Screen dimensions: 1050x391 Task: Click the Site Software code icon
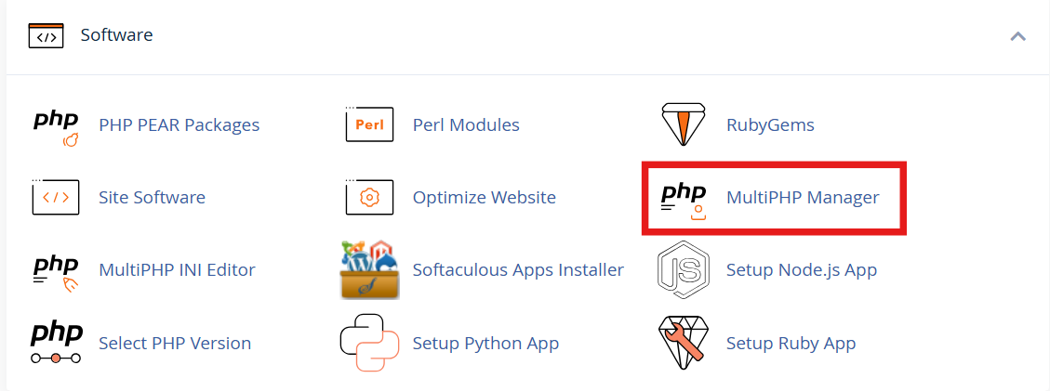point(56,197)
